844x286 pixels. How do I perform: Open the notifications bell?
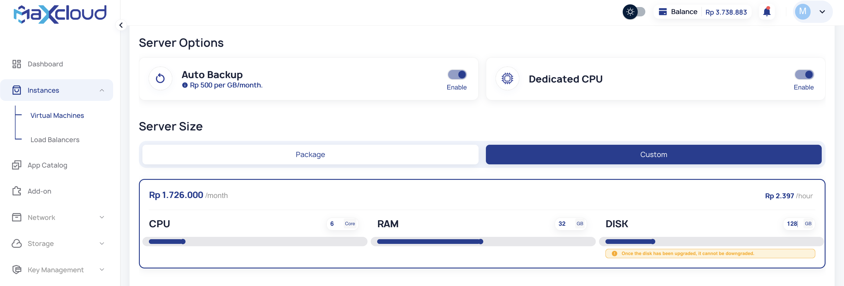click(767, 12)
